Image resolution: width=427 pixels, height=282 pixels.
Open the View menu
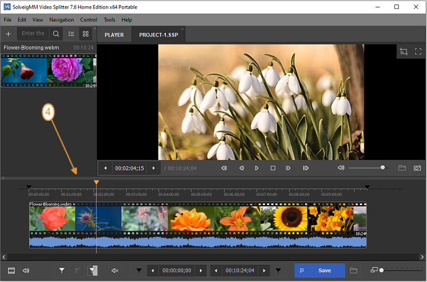pyautogui.click(x=38, y=20)
